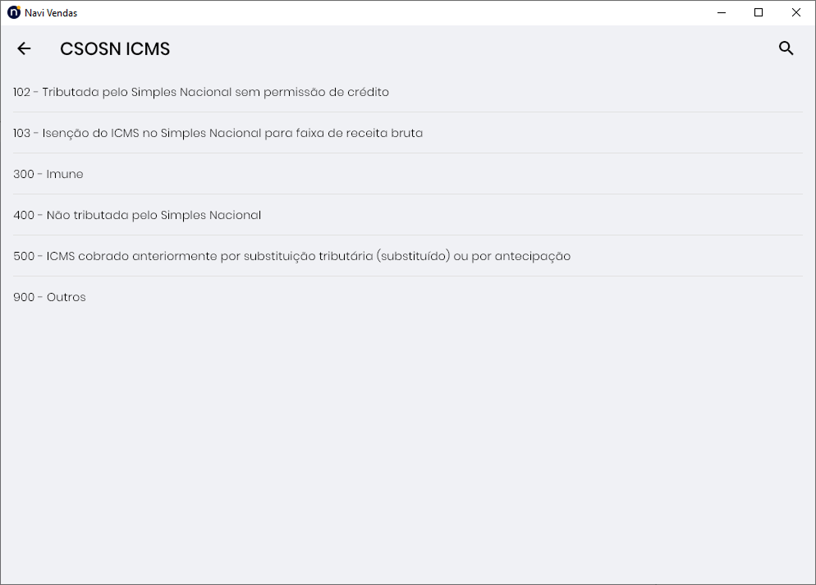The height and width of the screenshot is (585, 816).
Task: Close the Navi Vendas window
Action: 796,12
